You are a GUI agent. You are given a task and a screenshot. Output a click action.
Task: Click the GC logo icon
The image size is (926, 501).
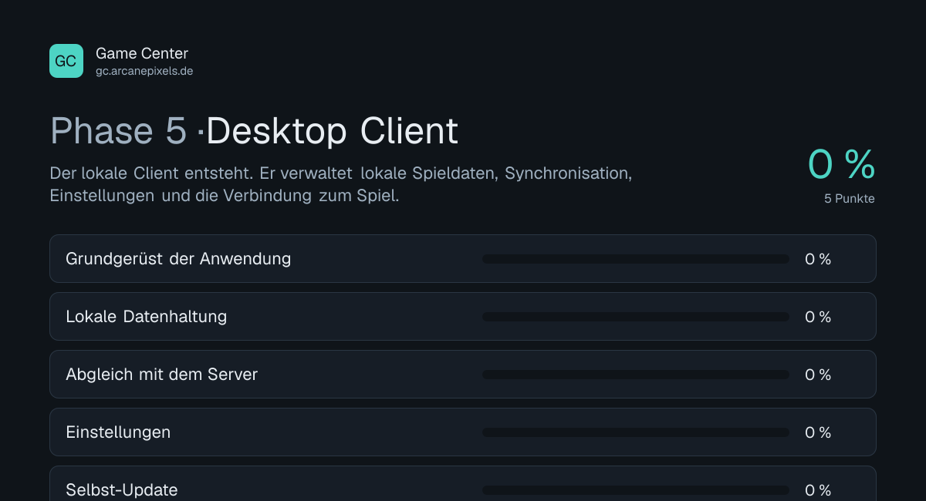point(66,61)
